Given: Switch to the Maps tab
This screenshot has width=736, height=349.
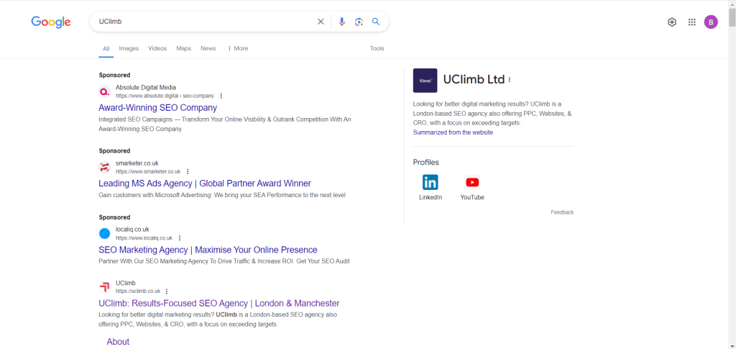Looking at the screenshot, I should (x=183, y=48).
